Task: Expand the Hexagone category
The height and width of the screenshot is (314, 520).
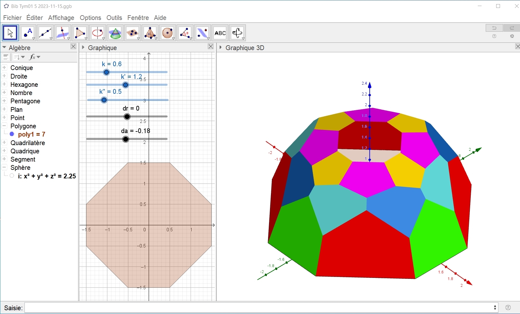Action: [4, 84]
